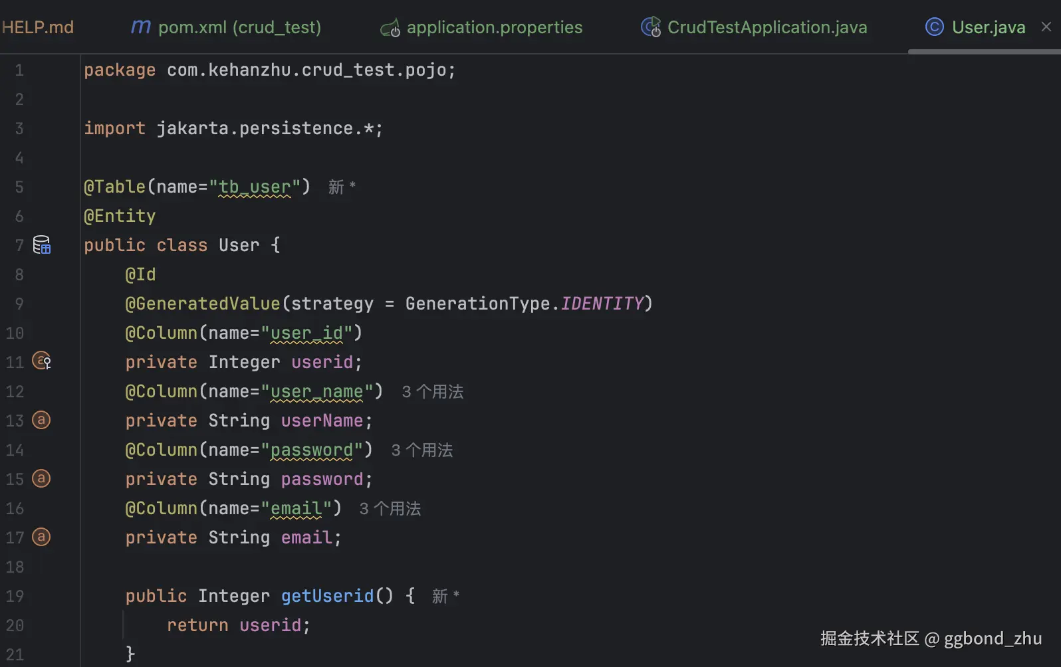
Task: Show usages hint next to email column
Action: pos(390,509)
